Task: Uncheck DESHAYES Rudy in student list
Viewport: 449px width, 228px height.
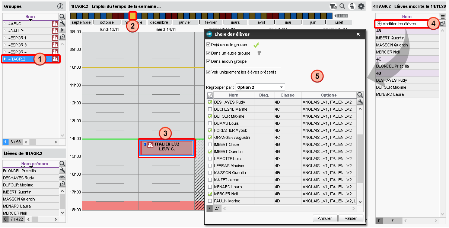Action: 210,102
